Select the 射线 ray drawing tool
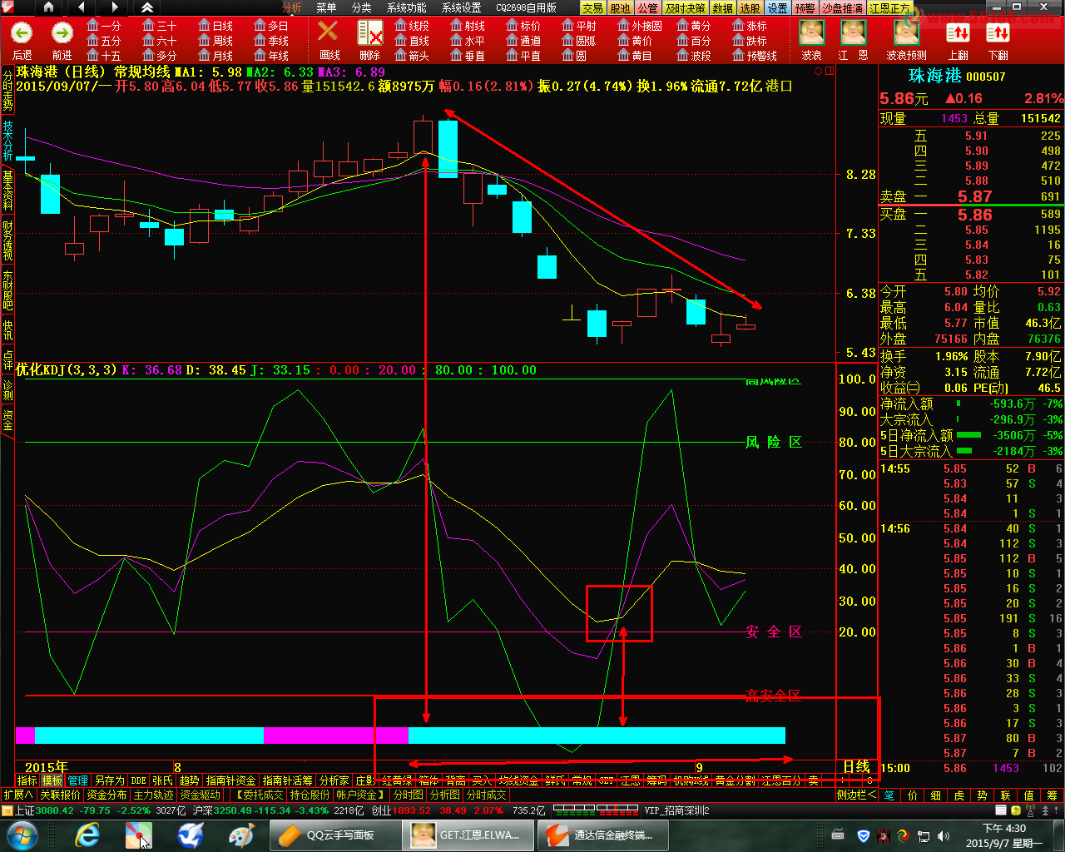Image resolution: width=1065 pixels, height=852 pixels. [x=468, y=26]
